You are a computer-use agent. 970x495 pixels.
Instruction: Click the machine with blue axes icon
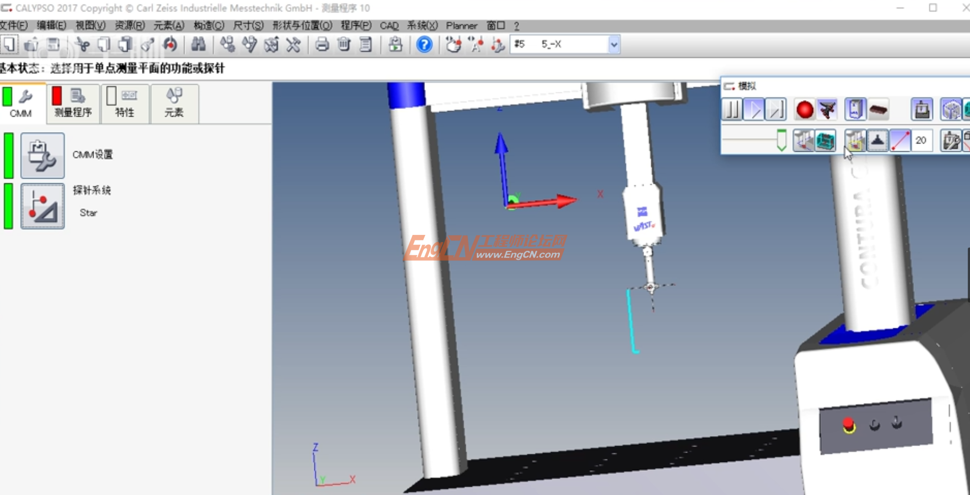click(x=804, y=141)
